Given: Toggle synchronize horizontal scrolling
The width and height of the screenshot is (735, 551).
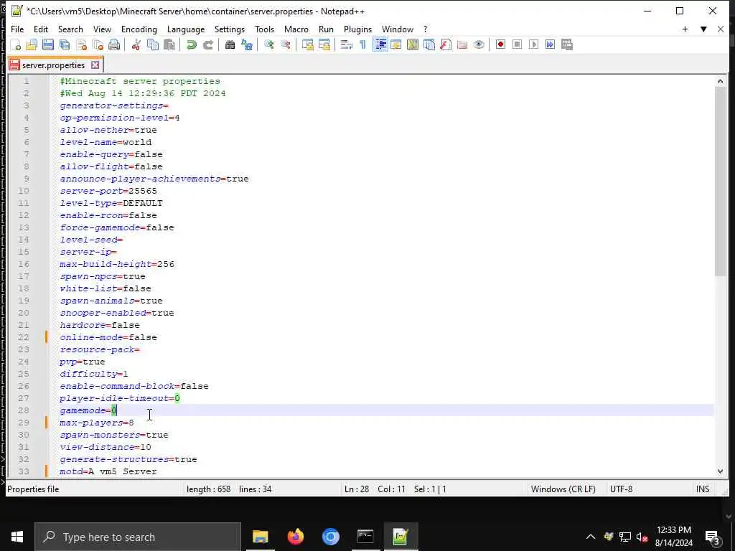Looking at the screenshot, I should [x=324, y=44].
